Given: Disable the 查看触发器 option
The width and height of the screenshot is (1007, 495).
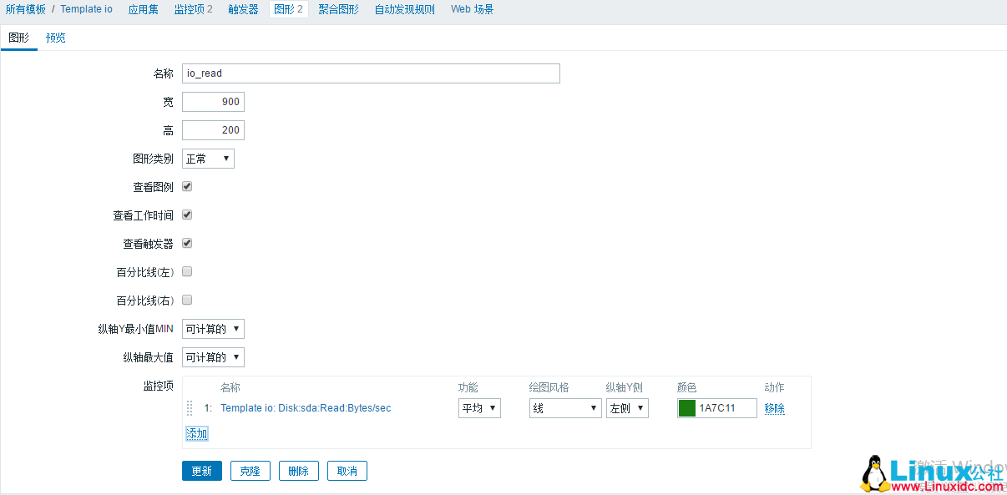Looking at the screenshot, I should click(187, 243).
